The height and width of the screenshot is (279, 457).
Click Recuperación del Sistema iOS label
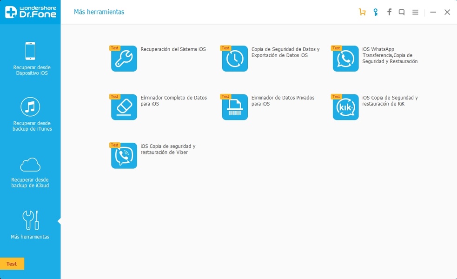pyautogui.click(x=173, y=49)
